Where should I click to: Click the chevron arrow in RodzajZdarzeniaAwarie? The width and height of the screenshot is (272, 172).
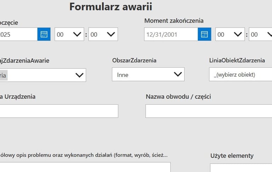79,75
